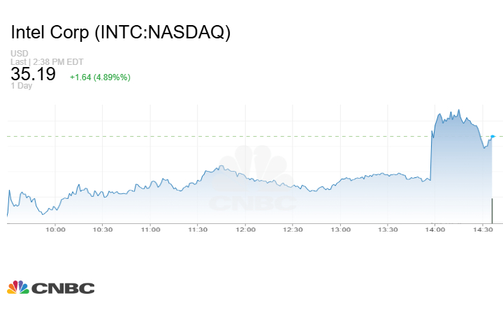Click the 11:00 time axis label
503x314 pixels.
pyautogui.click(x=150, y=229)
